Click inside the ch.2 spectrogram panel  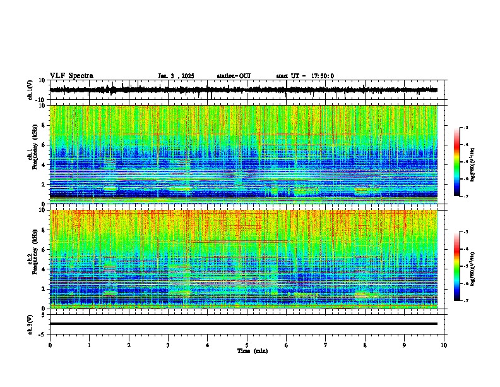pos(244,259)
